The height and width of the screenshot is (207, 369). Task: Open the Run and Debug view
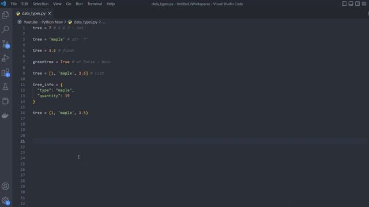[x=5, y=58]
